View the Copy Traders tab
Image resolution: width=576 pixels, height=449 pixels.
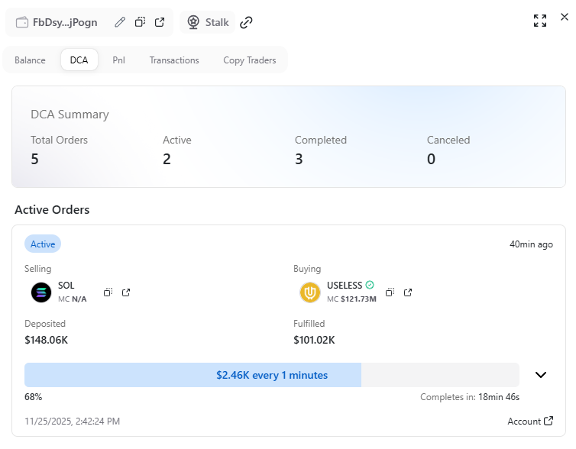[x=250, y=60]
